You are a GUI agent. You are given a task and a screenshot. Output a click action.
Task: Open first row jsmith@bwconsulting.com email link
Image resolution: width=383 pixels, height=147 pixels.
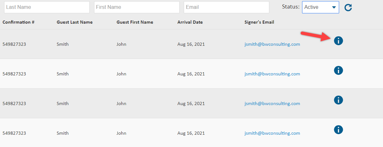[272, 44]
